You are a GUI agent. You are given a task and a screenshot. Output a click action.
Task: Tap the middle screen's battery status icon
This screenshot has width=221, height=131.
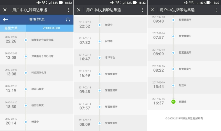click(135, 2)
